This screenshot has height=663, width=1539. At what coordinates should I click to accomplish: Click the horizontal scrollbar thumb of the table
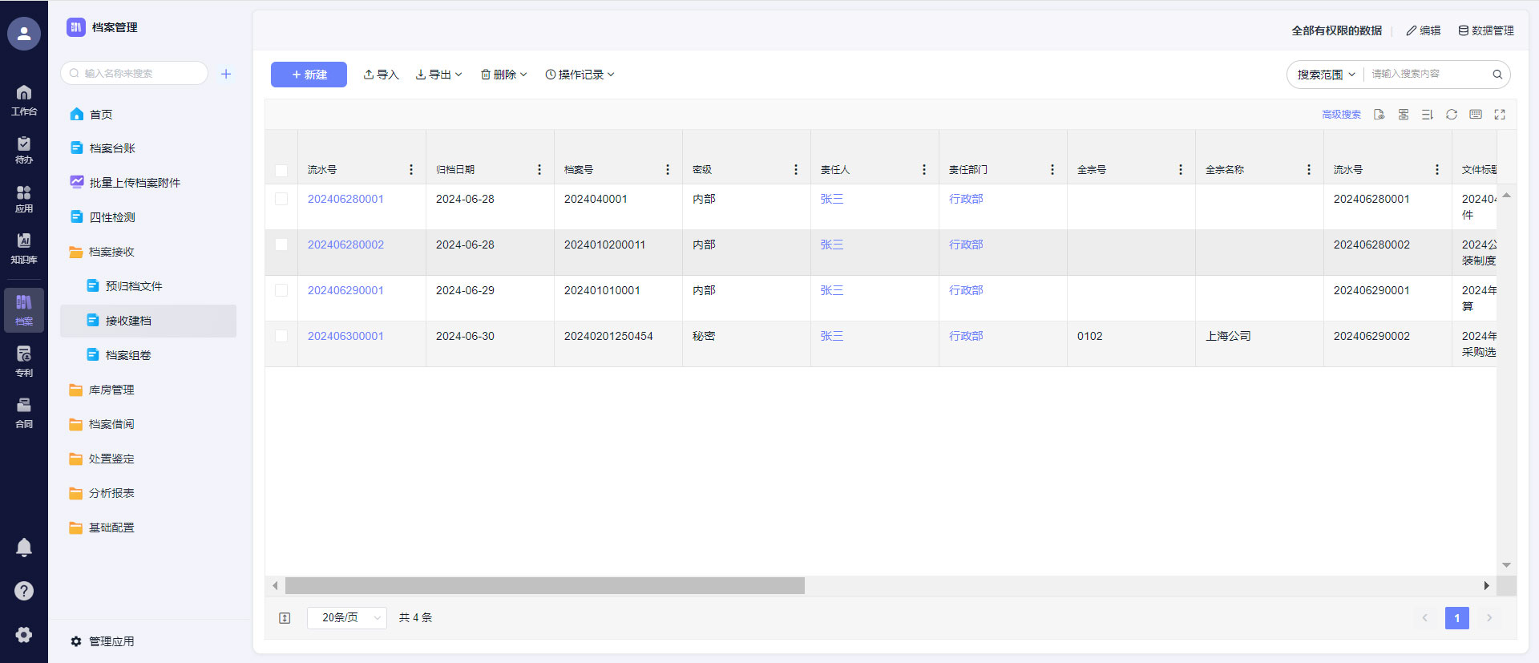[545, 586]
